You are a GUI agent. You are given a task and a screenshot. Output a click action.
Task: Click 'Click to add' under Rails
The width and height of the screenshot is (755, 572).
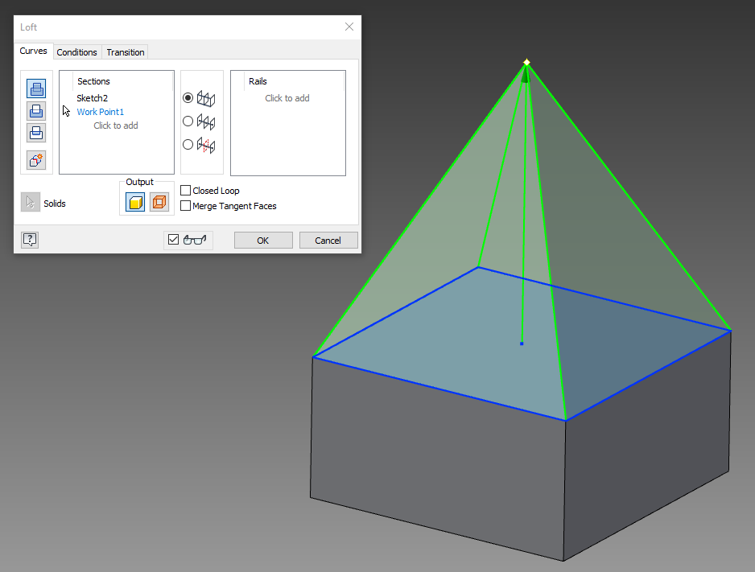click(x=287, y=97)
